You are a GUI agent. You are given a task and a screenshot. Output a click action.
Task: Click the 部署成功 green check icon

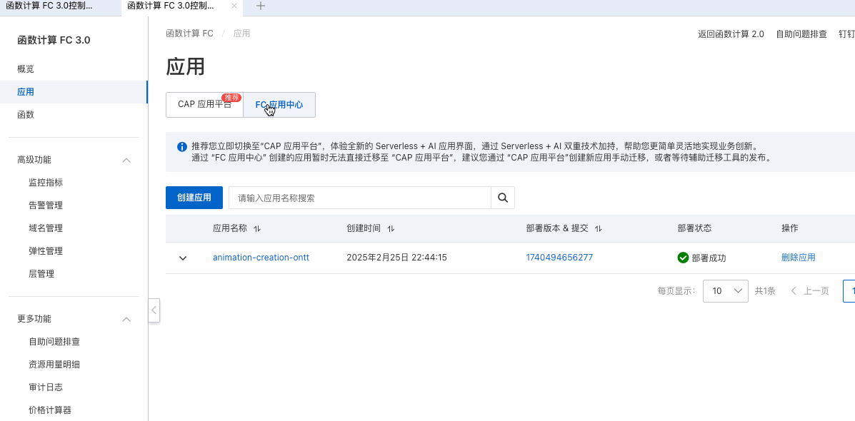pos(683,258)
